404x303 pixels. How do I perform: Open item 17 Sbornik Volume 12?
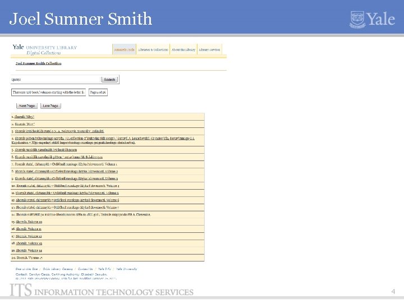[29, 236]
